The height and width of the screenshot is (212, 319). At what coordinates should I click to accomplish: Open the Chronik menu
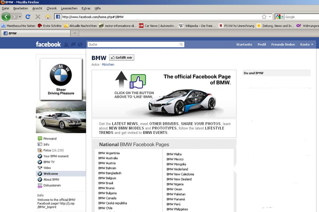[52, 8]
